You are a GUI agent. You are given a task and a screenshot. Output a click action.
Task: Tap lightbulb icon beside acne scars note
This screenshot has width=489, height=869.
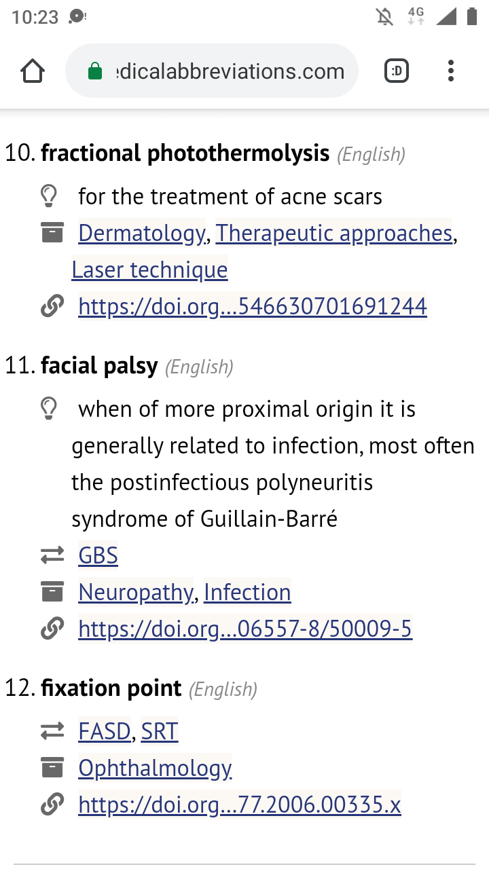[x=50, y=197]
